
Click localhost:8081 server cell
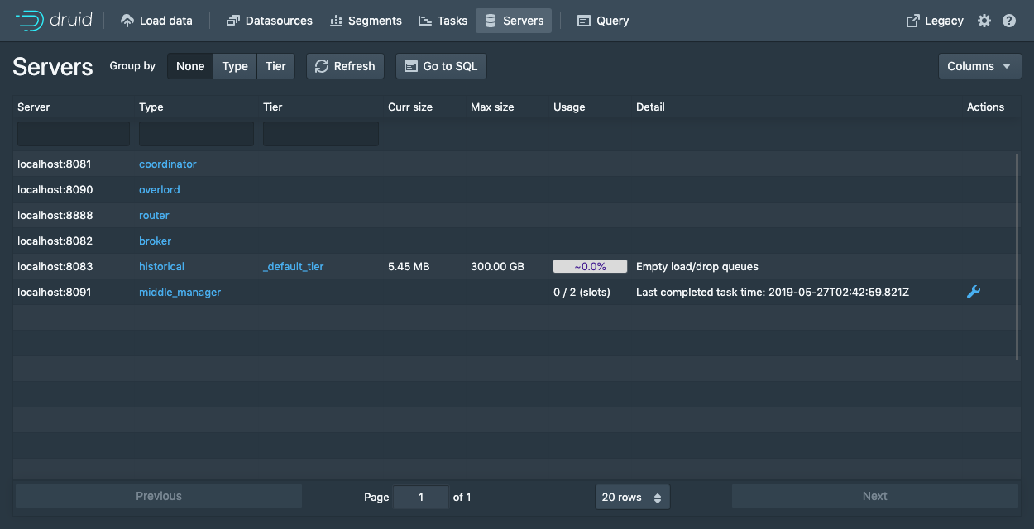[x=55, y=164]
